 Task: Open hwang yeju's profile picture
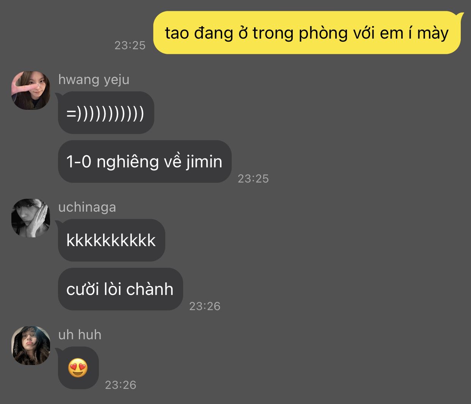coord(31,90)
